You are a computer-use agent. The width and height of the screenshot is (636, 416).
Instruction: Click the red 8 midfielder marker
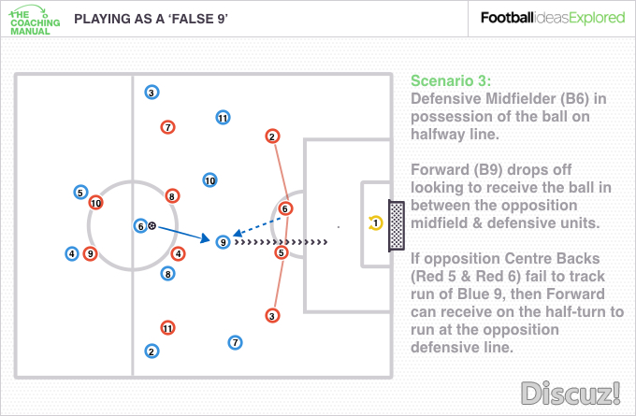tap(172, 196)
